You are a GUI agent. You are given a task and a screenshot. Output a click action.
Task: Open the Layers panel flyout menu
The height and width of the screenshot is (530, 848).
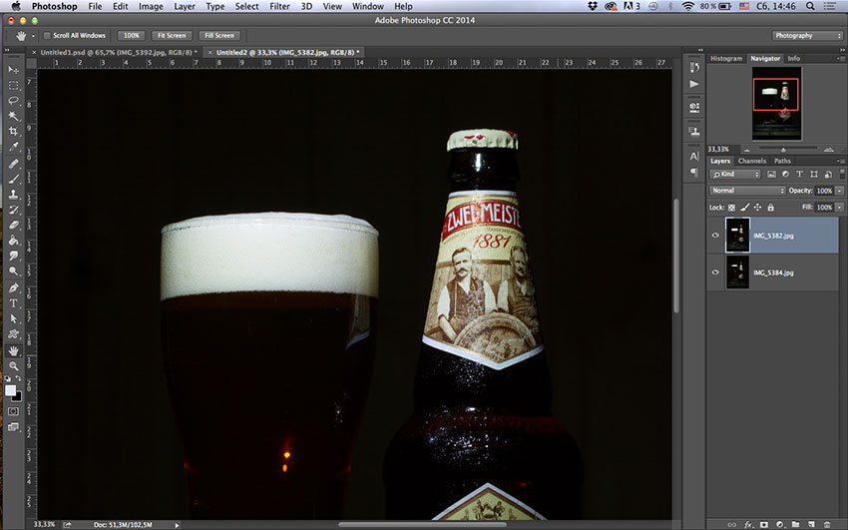pyautogui.click(x=840, y=161)
